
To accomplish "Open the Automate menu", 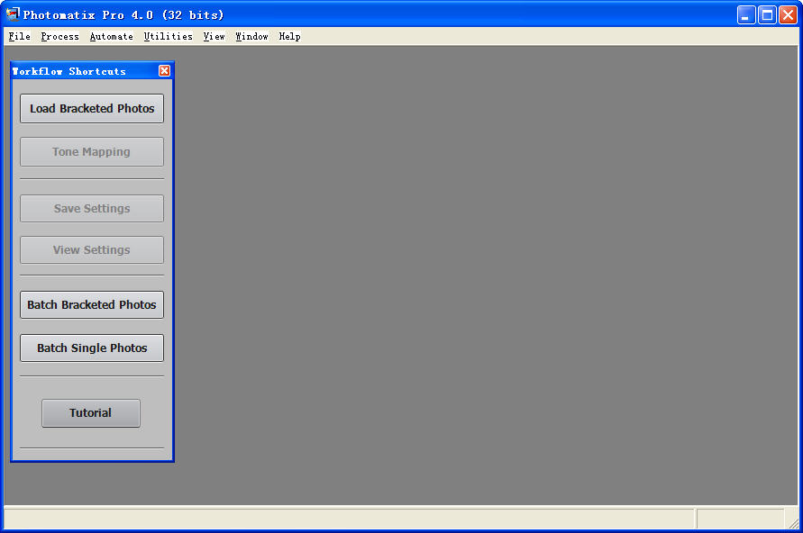I will coord(111,36).
